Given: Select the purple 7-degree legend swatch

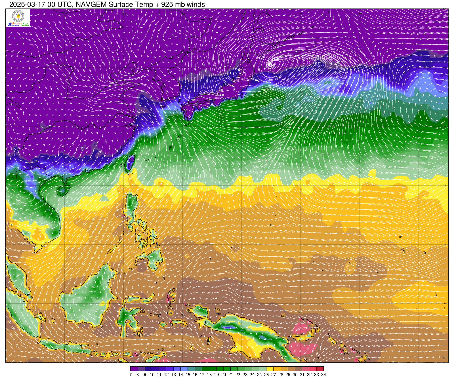Looking at the screenshot, I should point(134,369).
